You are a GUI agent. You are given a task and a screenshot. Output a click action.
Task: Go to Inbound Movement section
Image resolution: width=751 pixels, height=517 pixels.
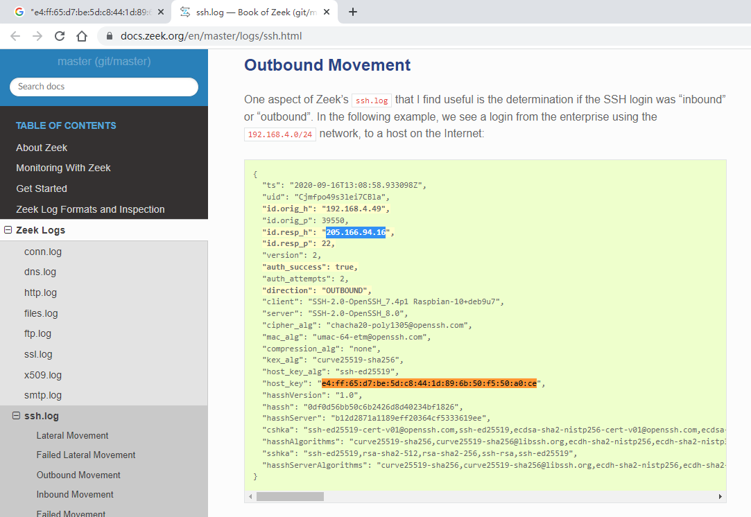75,494
